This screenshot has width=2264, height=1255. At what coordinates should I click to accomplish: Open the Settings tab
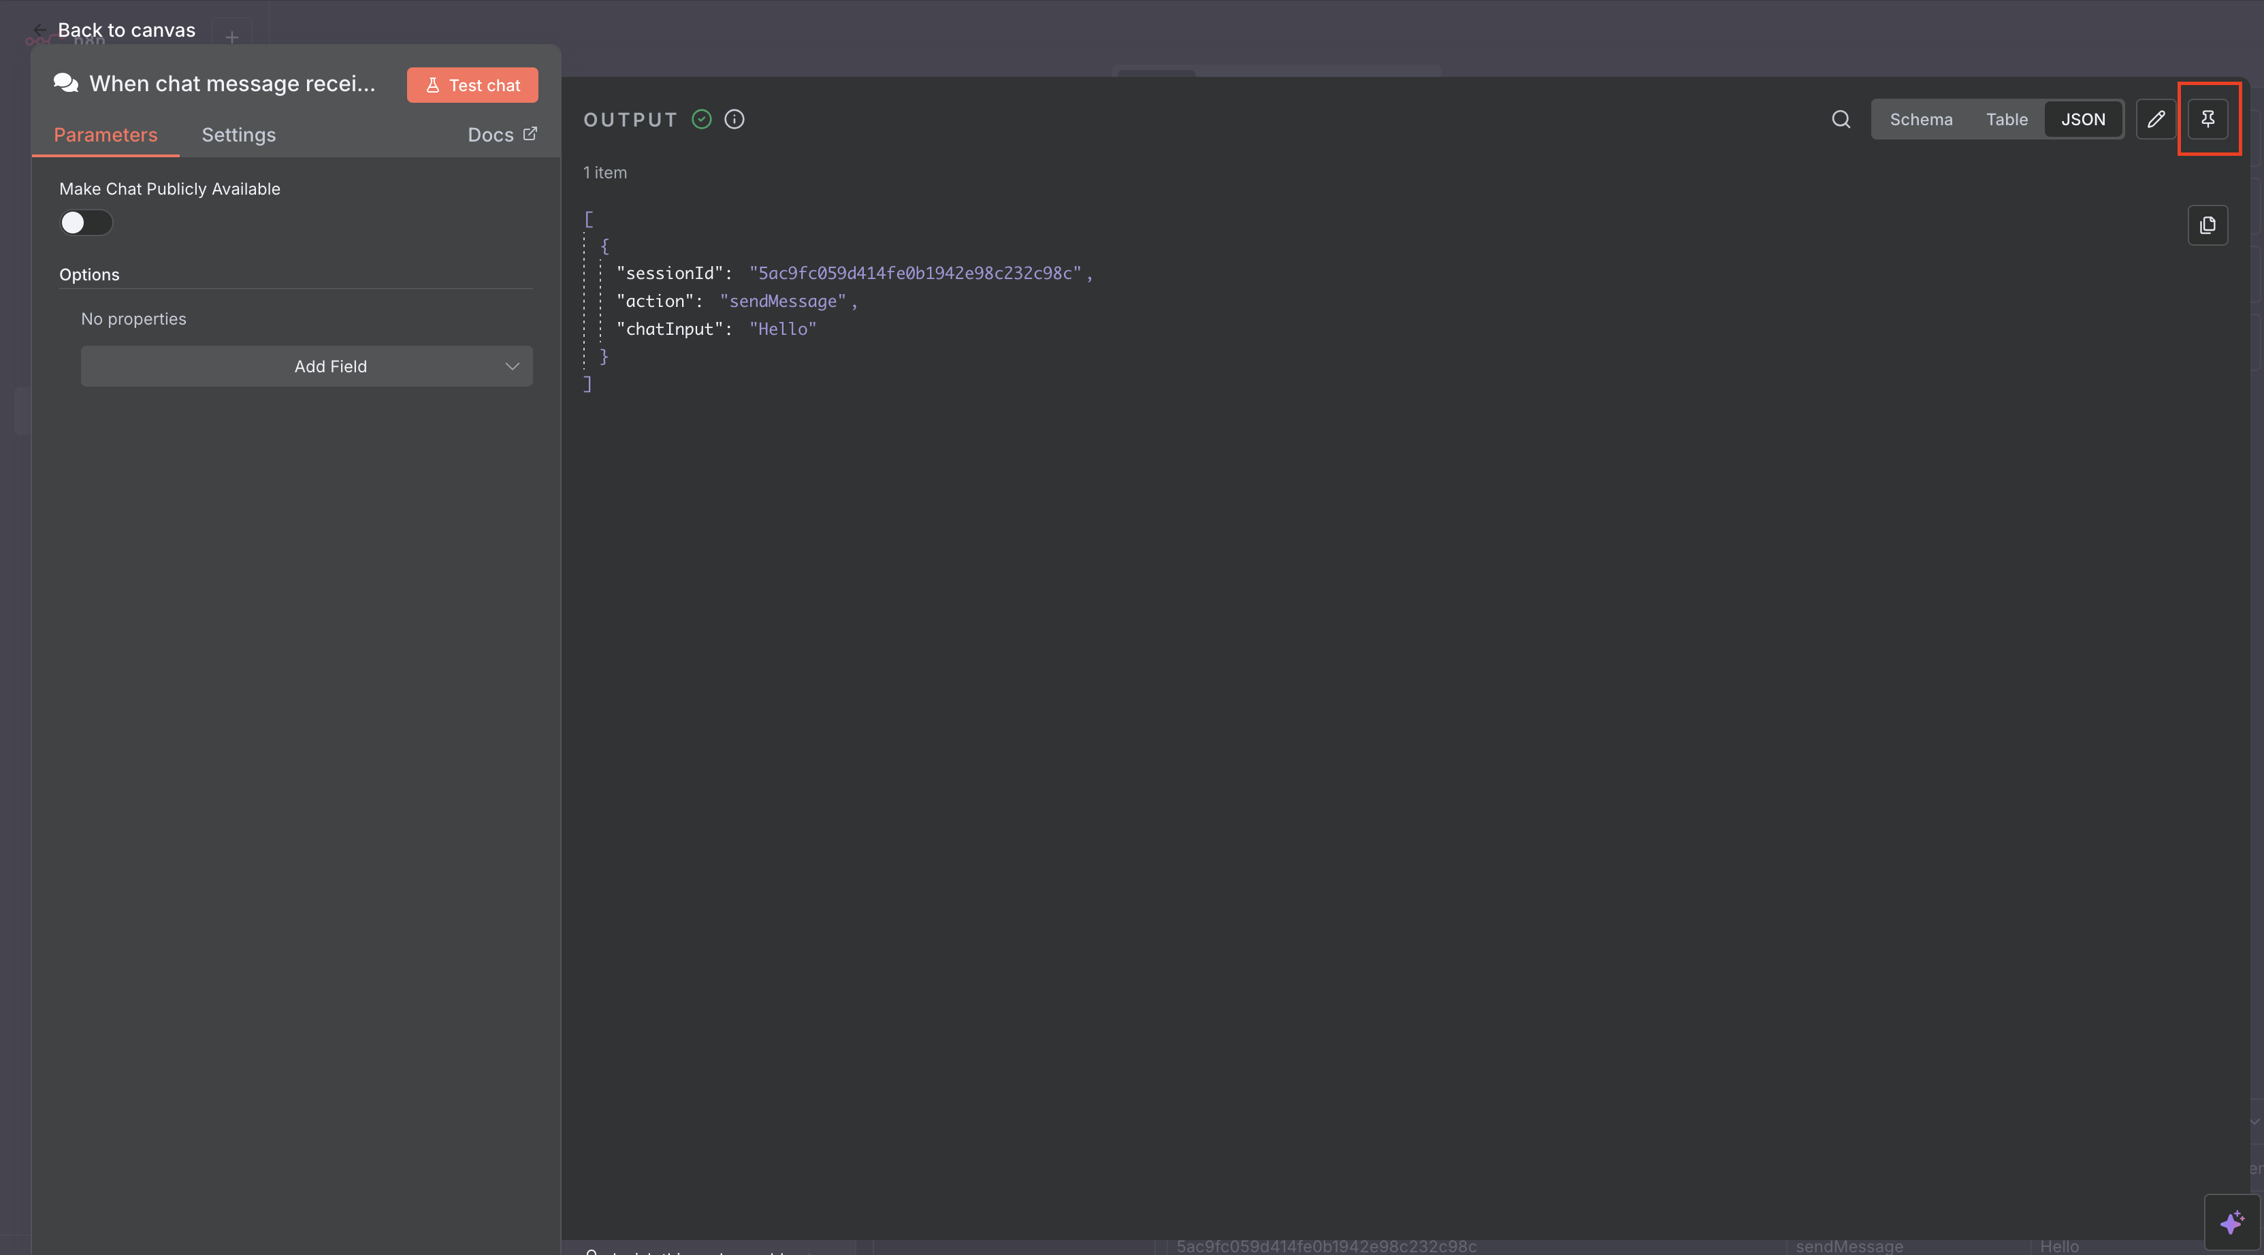[238, 135]
